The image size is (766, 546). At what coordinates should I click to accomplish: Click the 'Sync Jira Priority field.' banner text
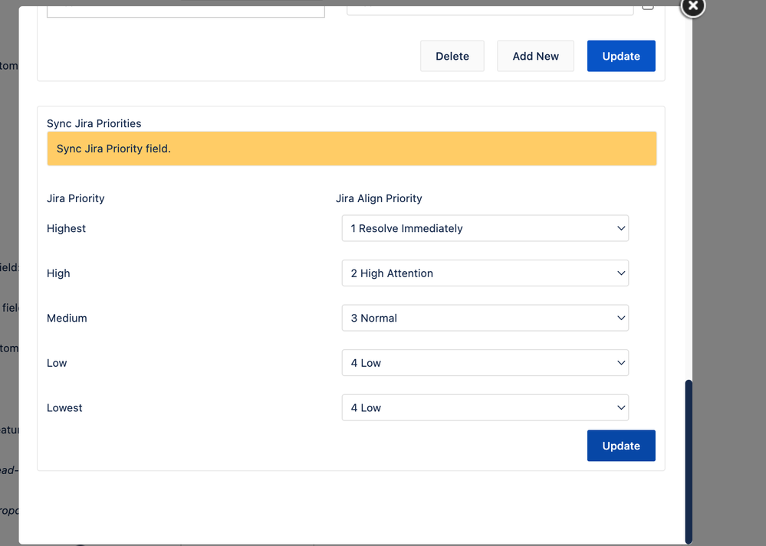pos(113,149)
